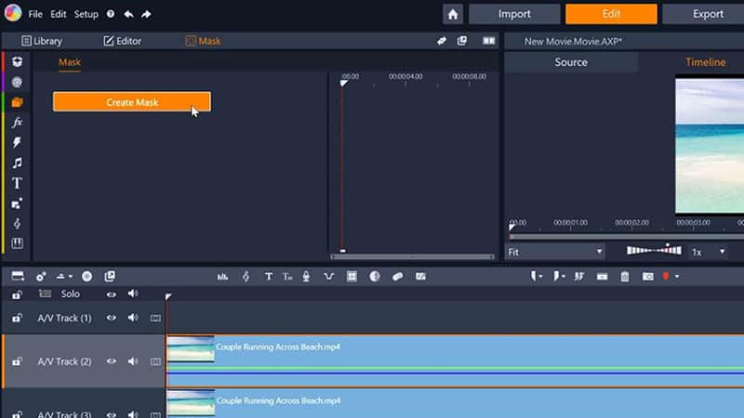Click the beach video preview thumbnail
This screenshot has height=418, width=744.
click(x=710, y=146)
